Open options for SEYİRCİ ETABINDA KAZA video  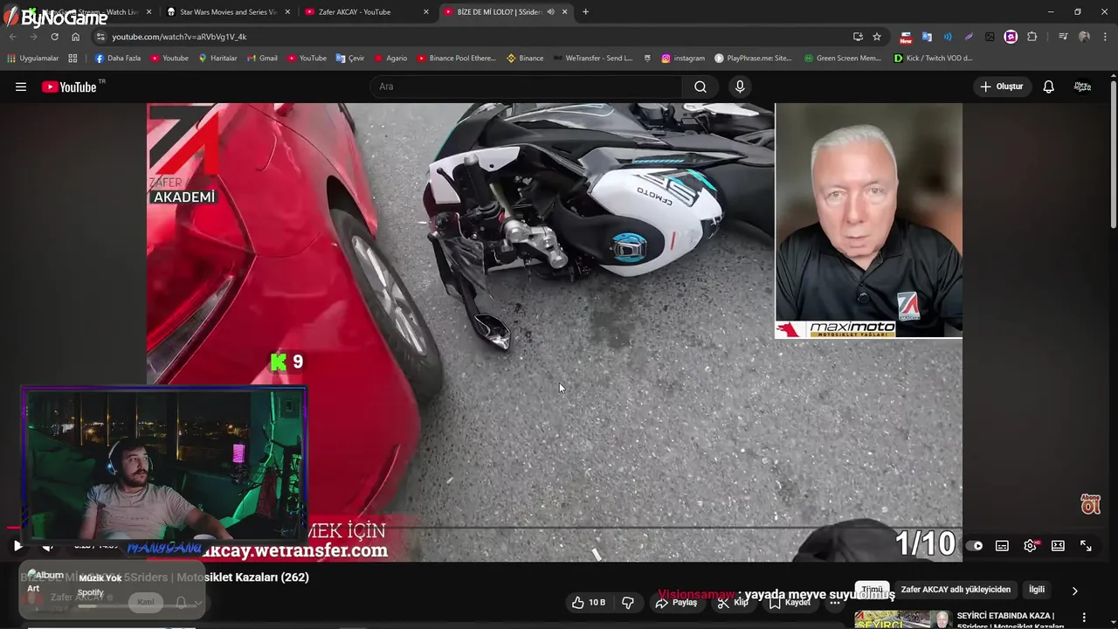pyautogui.click(x=1084, y=617)
